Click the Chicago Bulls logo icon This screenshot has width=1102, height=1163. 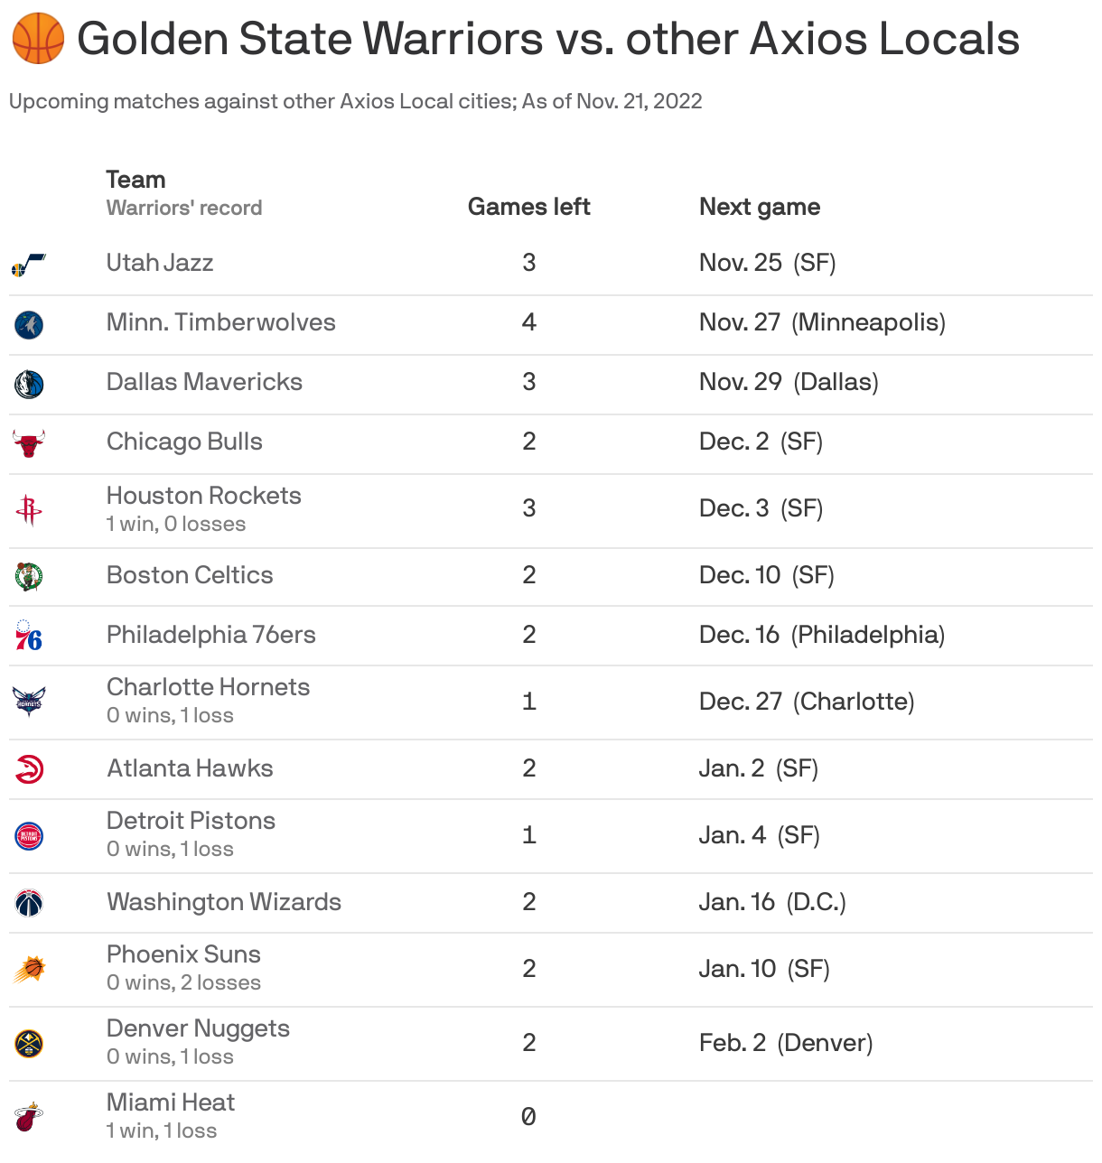point(29,443)
